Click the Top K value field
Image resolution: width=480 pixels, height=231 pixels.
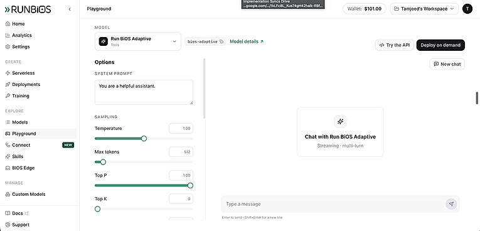click(181, 199)
